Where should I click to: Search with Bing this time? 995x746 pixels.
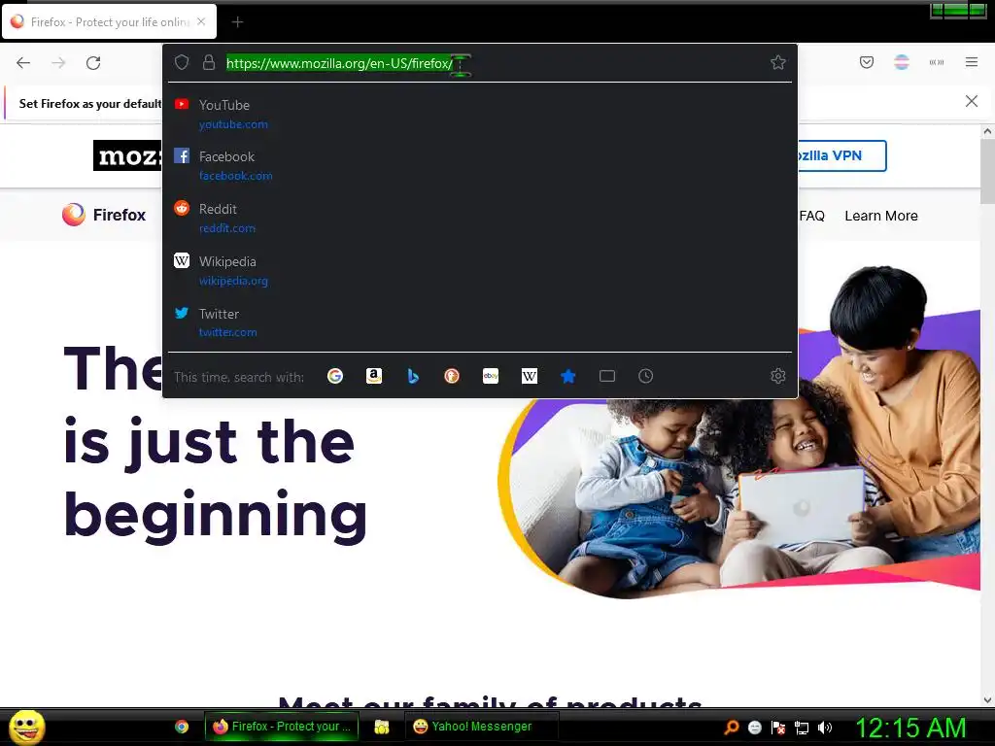(413, 376)
